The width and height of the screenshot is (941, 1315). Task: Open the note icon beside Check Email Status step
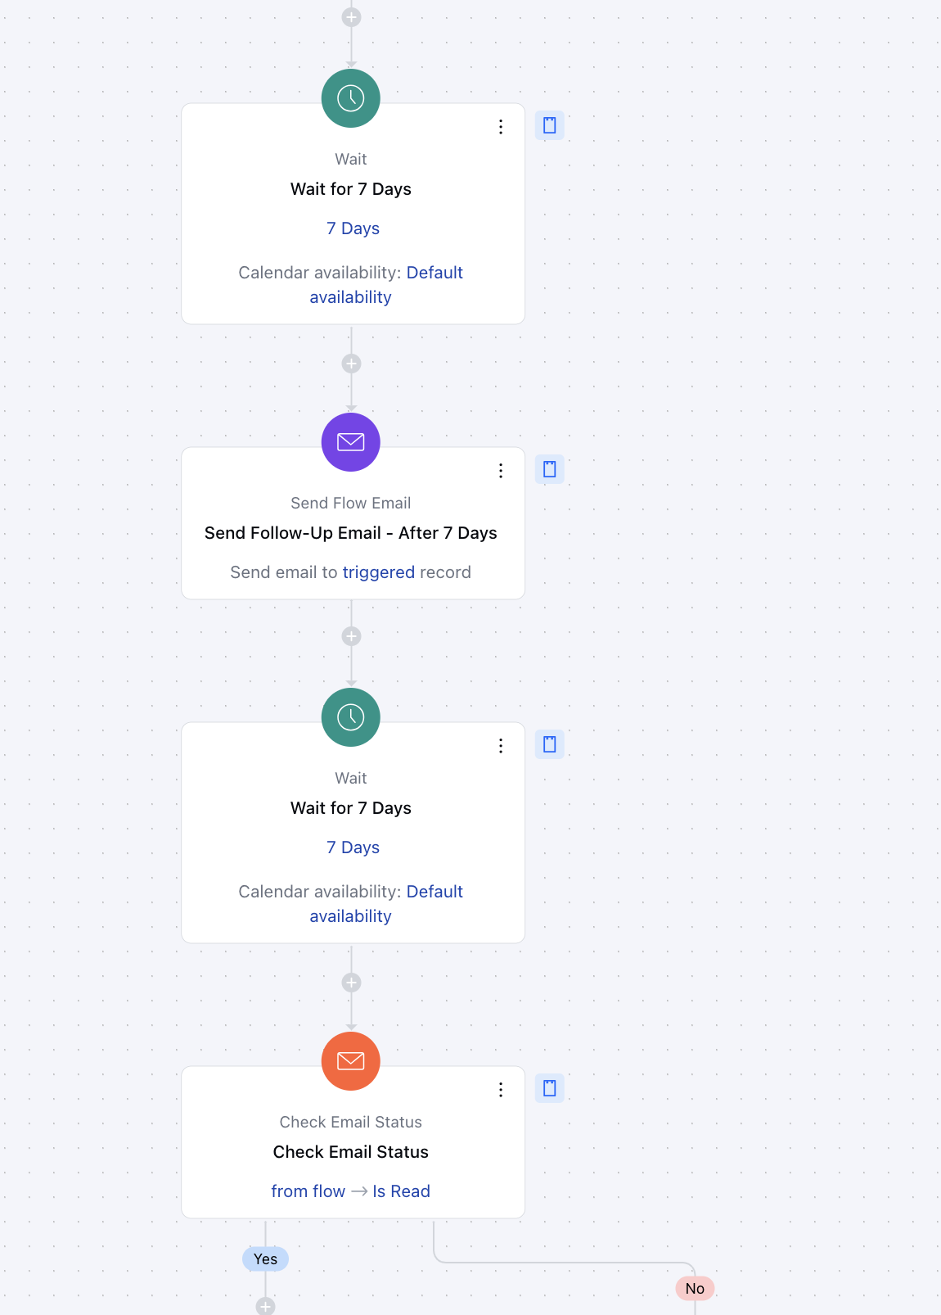pos(550,1088)
